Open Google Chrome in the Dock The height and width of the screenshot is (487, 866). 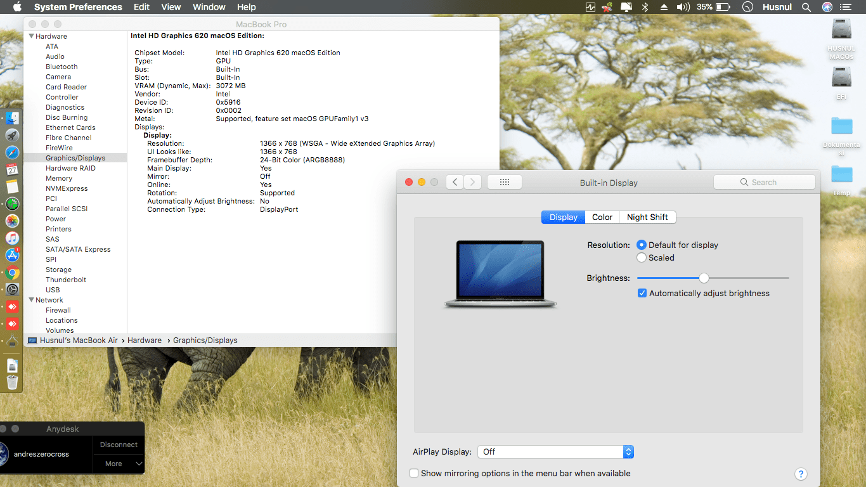pyautogui.click(x=12, y=273)
